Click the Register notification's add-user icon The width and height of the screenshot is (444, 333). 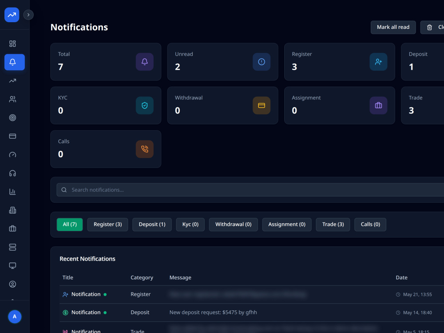point(65,294)
